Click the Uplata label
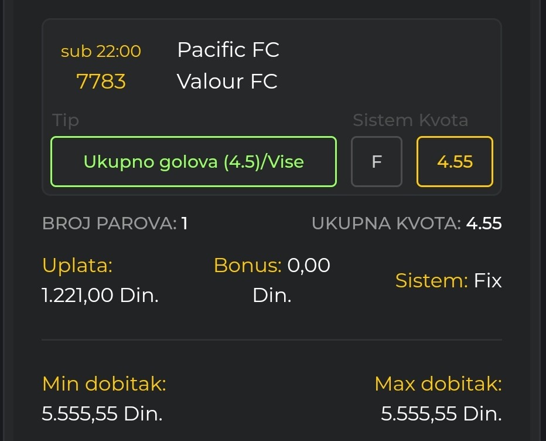 [x=77, y=266]
